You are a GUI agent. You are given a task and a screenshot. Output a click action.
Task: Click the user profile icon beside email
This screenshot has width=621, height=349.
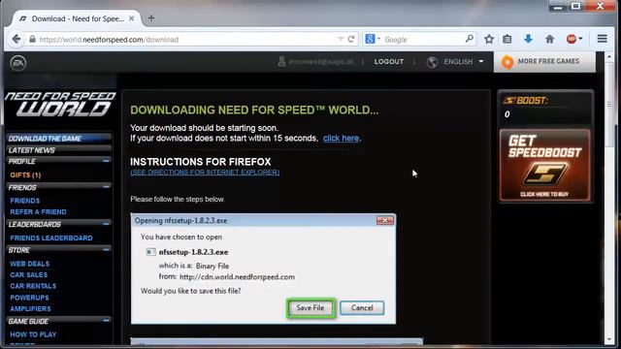pyautogui.click(x=281, y=61)
